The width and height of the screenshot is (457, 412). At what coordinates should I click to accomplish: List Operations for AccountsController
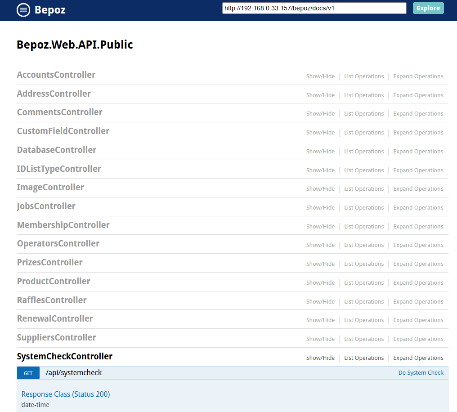364,76
